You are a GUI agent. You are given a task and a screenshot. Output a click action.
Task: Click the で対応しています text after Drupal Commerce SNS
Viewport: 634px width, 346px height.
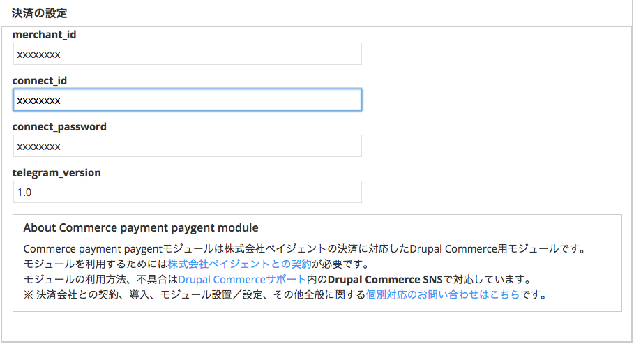pos(487,279)
